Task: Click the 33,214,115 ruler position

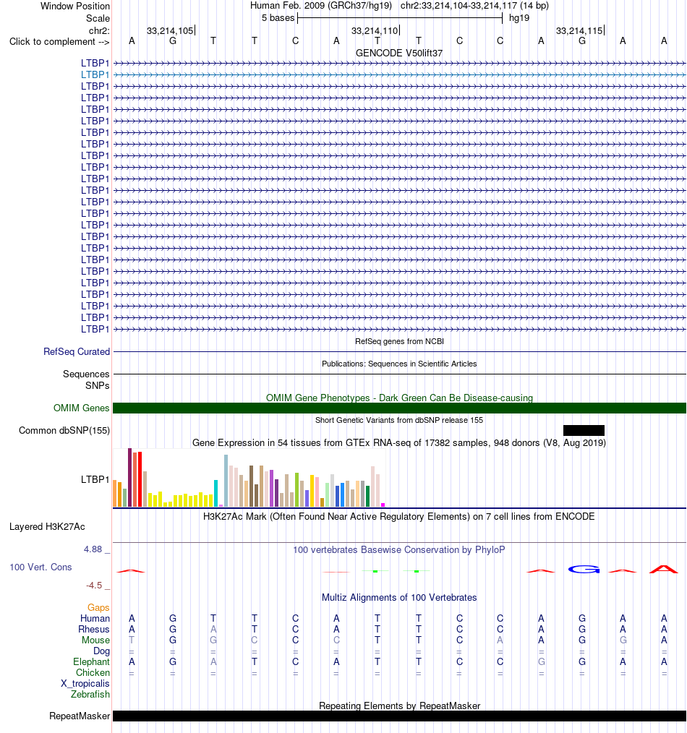Action: point(579,31)
